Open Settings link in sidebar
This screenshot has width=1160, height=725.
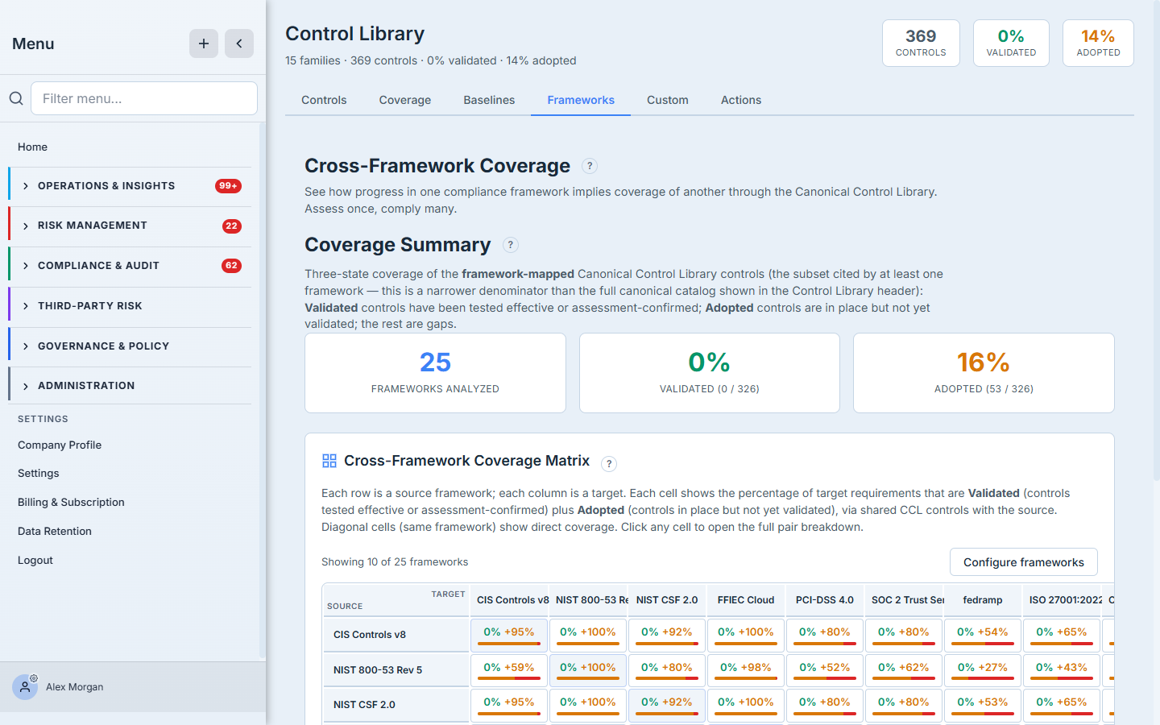[39, 473]
